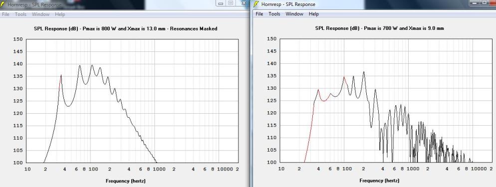The height and width of the screenshot is (187, 496).
Task: Open the Tools menu in the right Hornresp window
Action: point(274,14)
